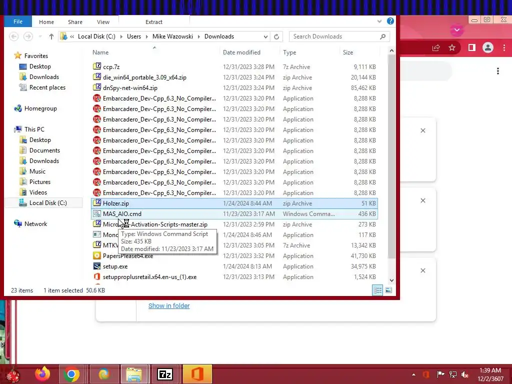Open the address bar history dropdown
512x384 pixels.
click(x=265, y=36)
